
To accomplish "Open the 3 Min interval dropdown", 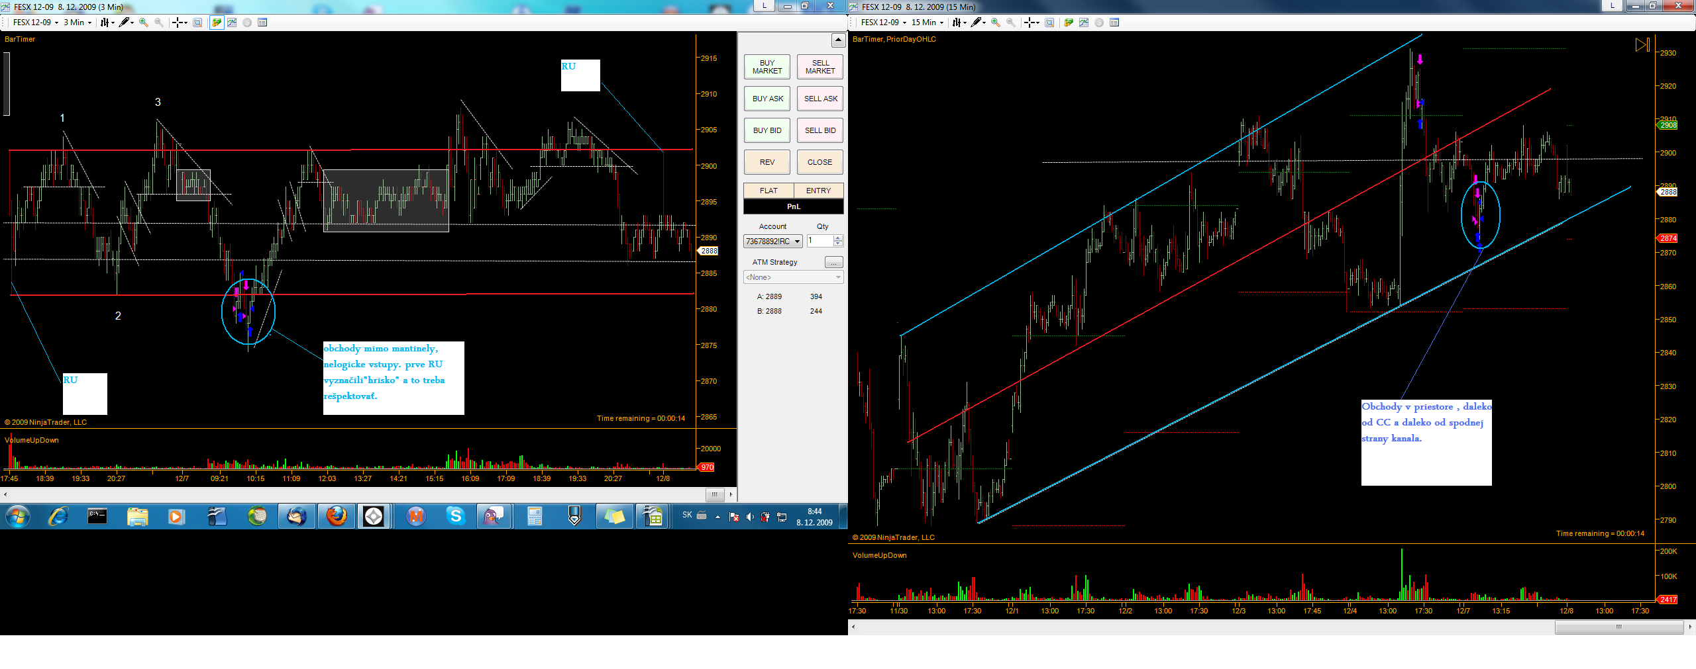I will click(x=78, y=22).
